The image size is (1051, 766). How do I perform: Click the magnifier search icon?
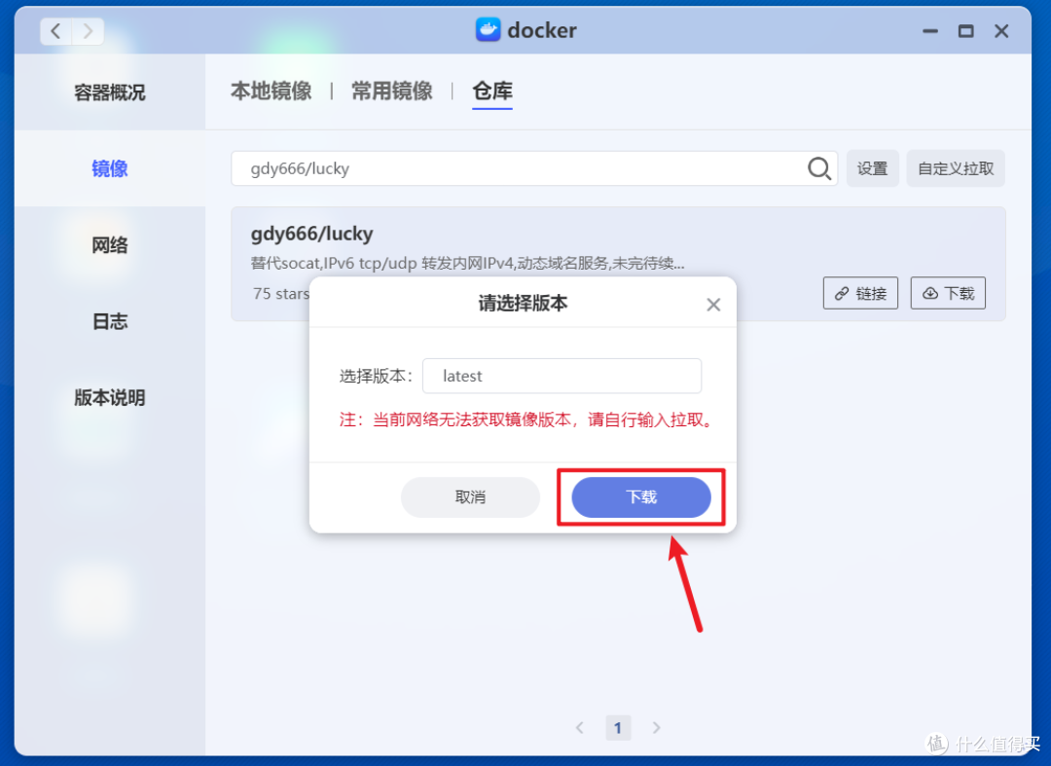click(x=818, y=168)
